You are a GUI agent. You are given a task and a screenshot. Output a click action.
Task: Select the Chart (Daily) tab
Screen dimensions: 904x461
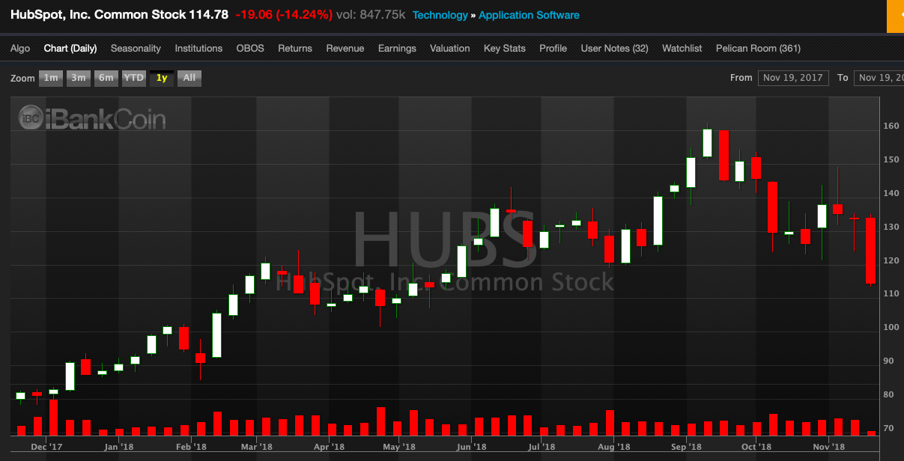coord(70,48)
